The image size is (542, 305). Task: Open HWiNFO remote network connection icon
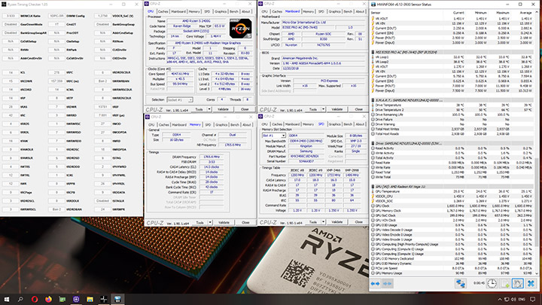[460, 284]
